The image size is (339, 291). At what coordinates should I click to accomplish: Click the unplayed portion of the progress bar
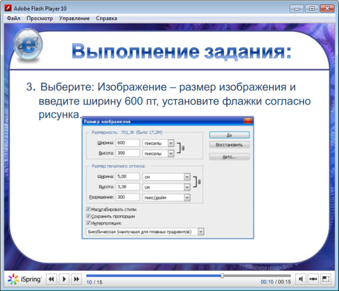[x=257, y=276]
